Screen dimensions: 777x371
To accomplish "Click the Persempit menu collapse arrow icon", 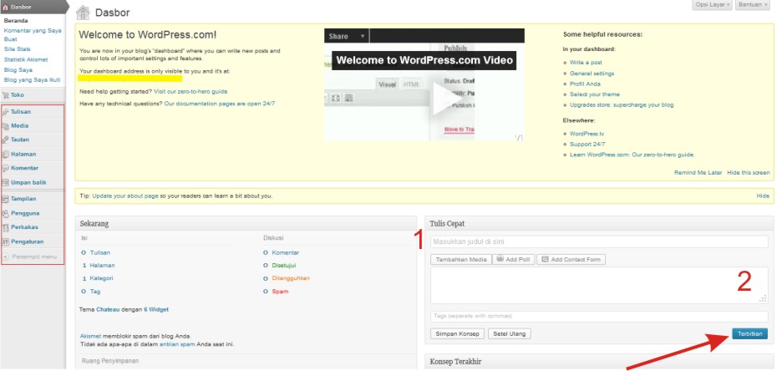I will pyautogui.click(x=6, y=257).
